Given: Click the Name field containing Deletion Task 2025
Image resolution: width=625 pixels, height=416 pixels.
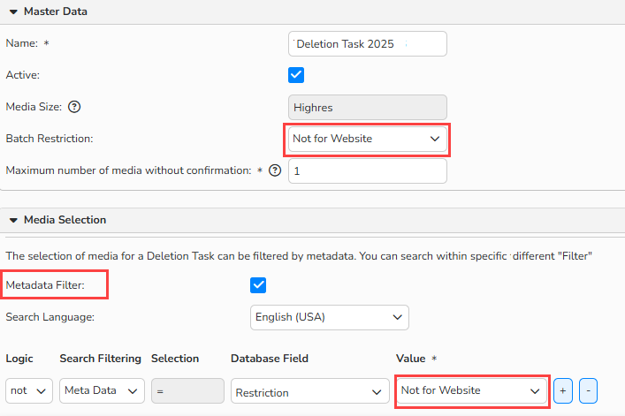Looking at the screenshot, I should [x=367, y=44].
